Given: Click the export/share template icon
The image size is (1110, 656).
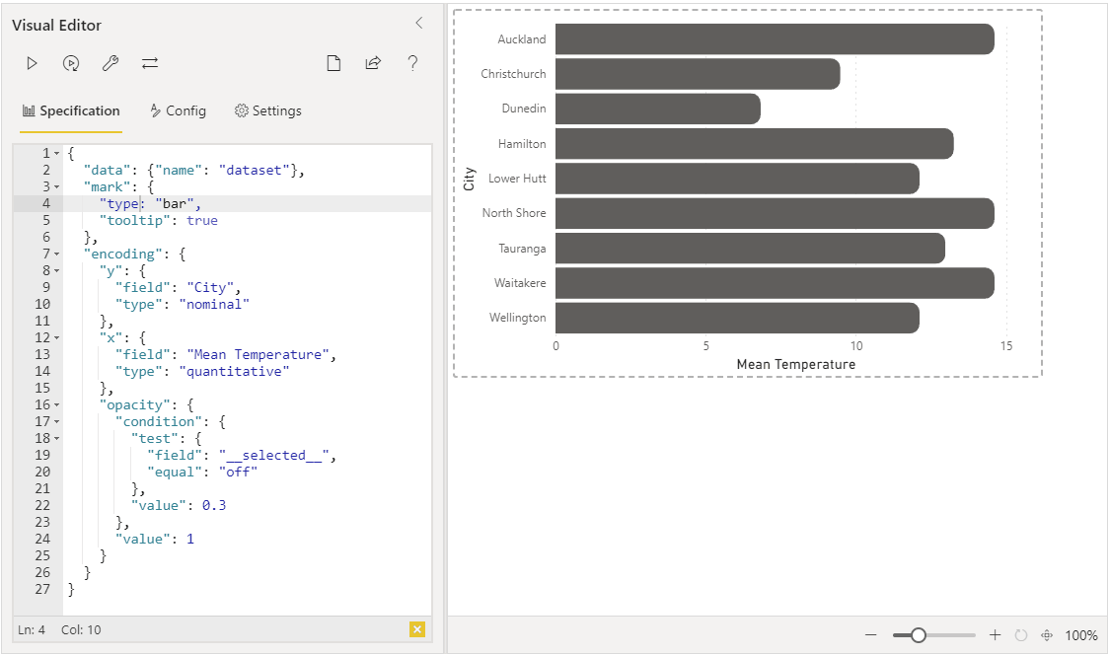Looking at the screenshot, I should (x=373, y=64).
